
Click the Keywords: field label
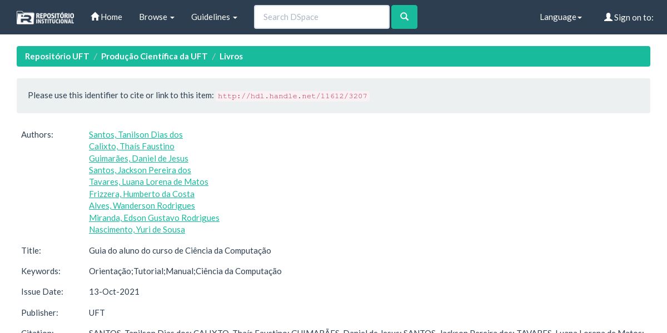[x=41, y=271]
